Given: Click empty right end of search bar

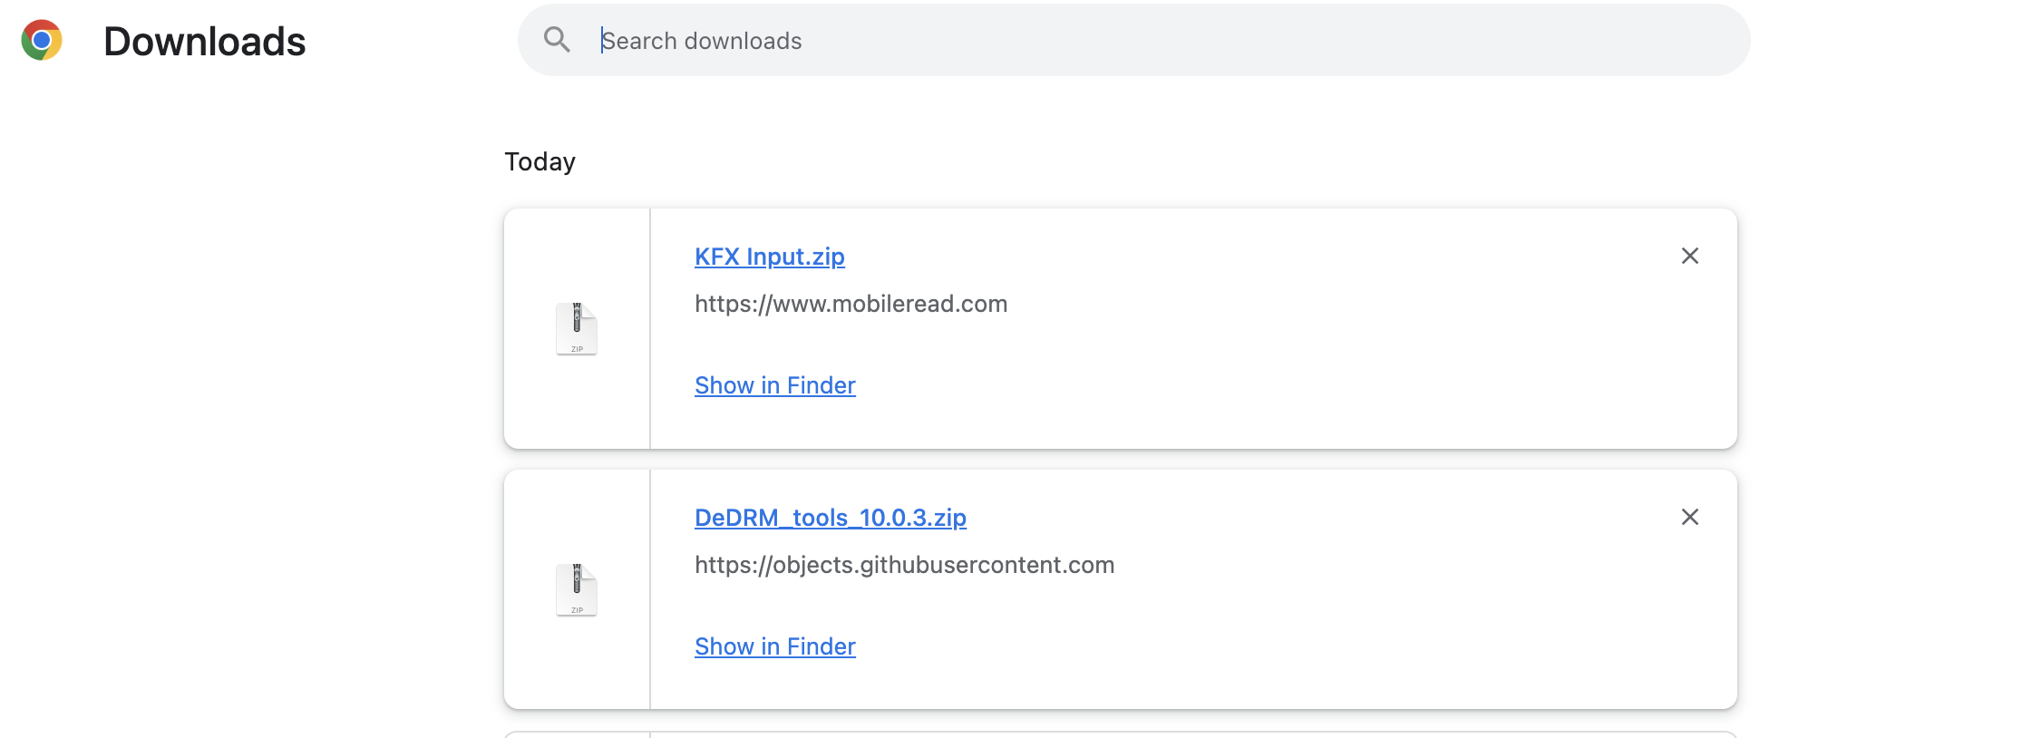Looking at the screenshot, I should click(x=1632, y=41).
